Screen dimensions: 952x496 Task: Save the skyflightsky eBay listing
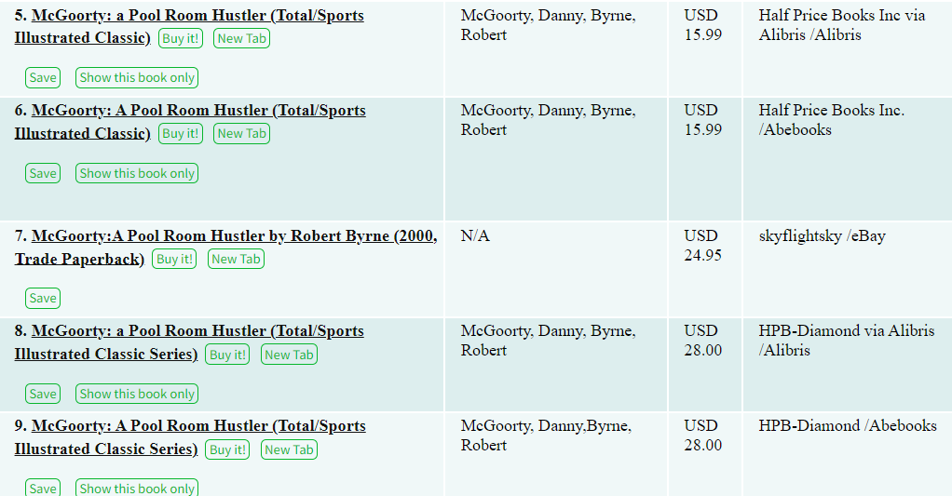(43, 298)
